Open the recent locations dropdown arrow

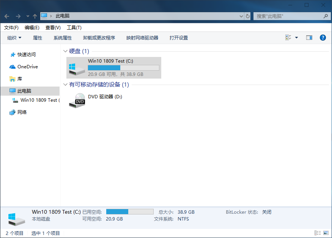[x=28, y=16]
